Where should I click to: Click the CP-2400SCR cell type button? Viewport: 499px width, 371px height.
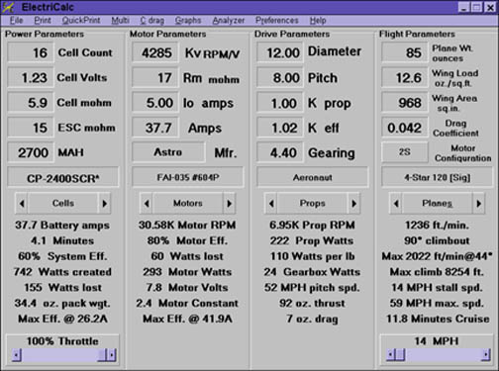pos(63,178)
